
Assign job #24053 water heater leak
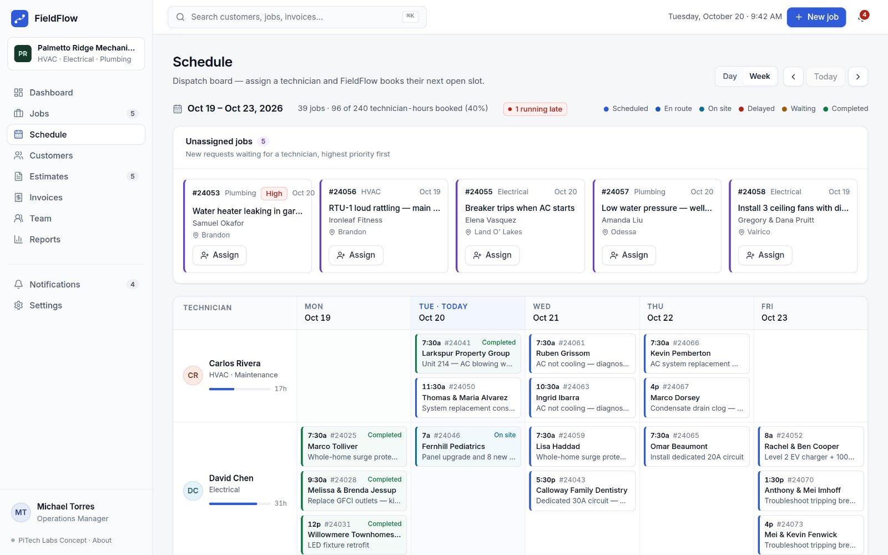click(220, 255)
